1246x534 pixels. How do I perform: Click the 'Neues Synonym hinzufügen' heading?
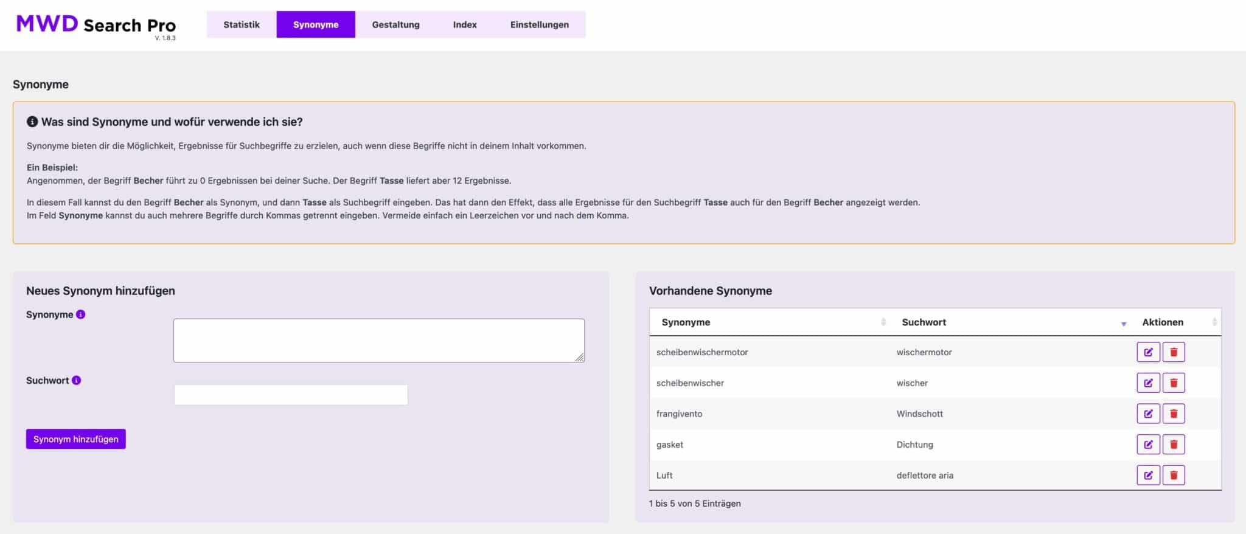tap(100, 291)
